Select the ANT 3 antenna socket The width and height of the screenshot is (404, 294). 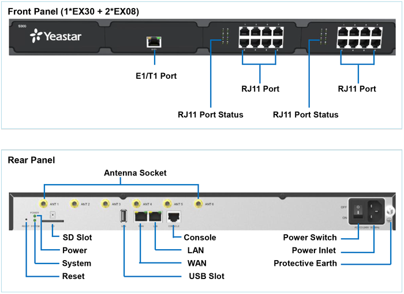coord(105,204)
